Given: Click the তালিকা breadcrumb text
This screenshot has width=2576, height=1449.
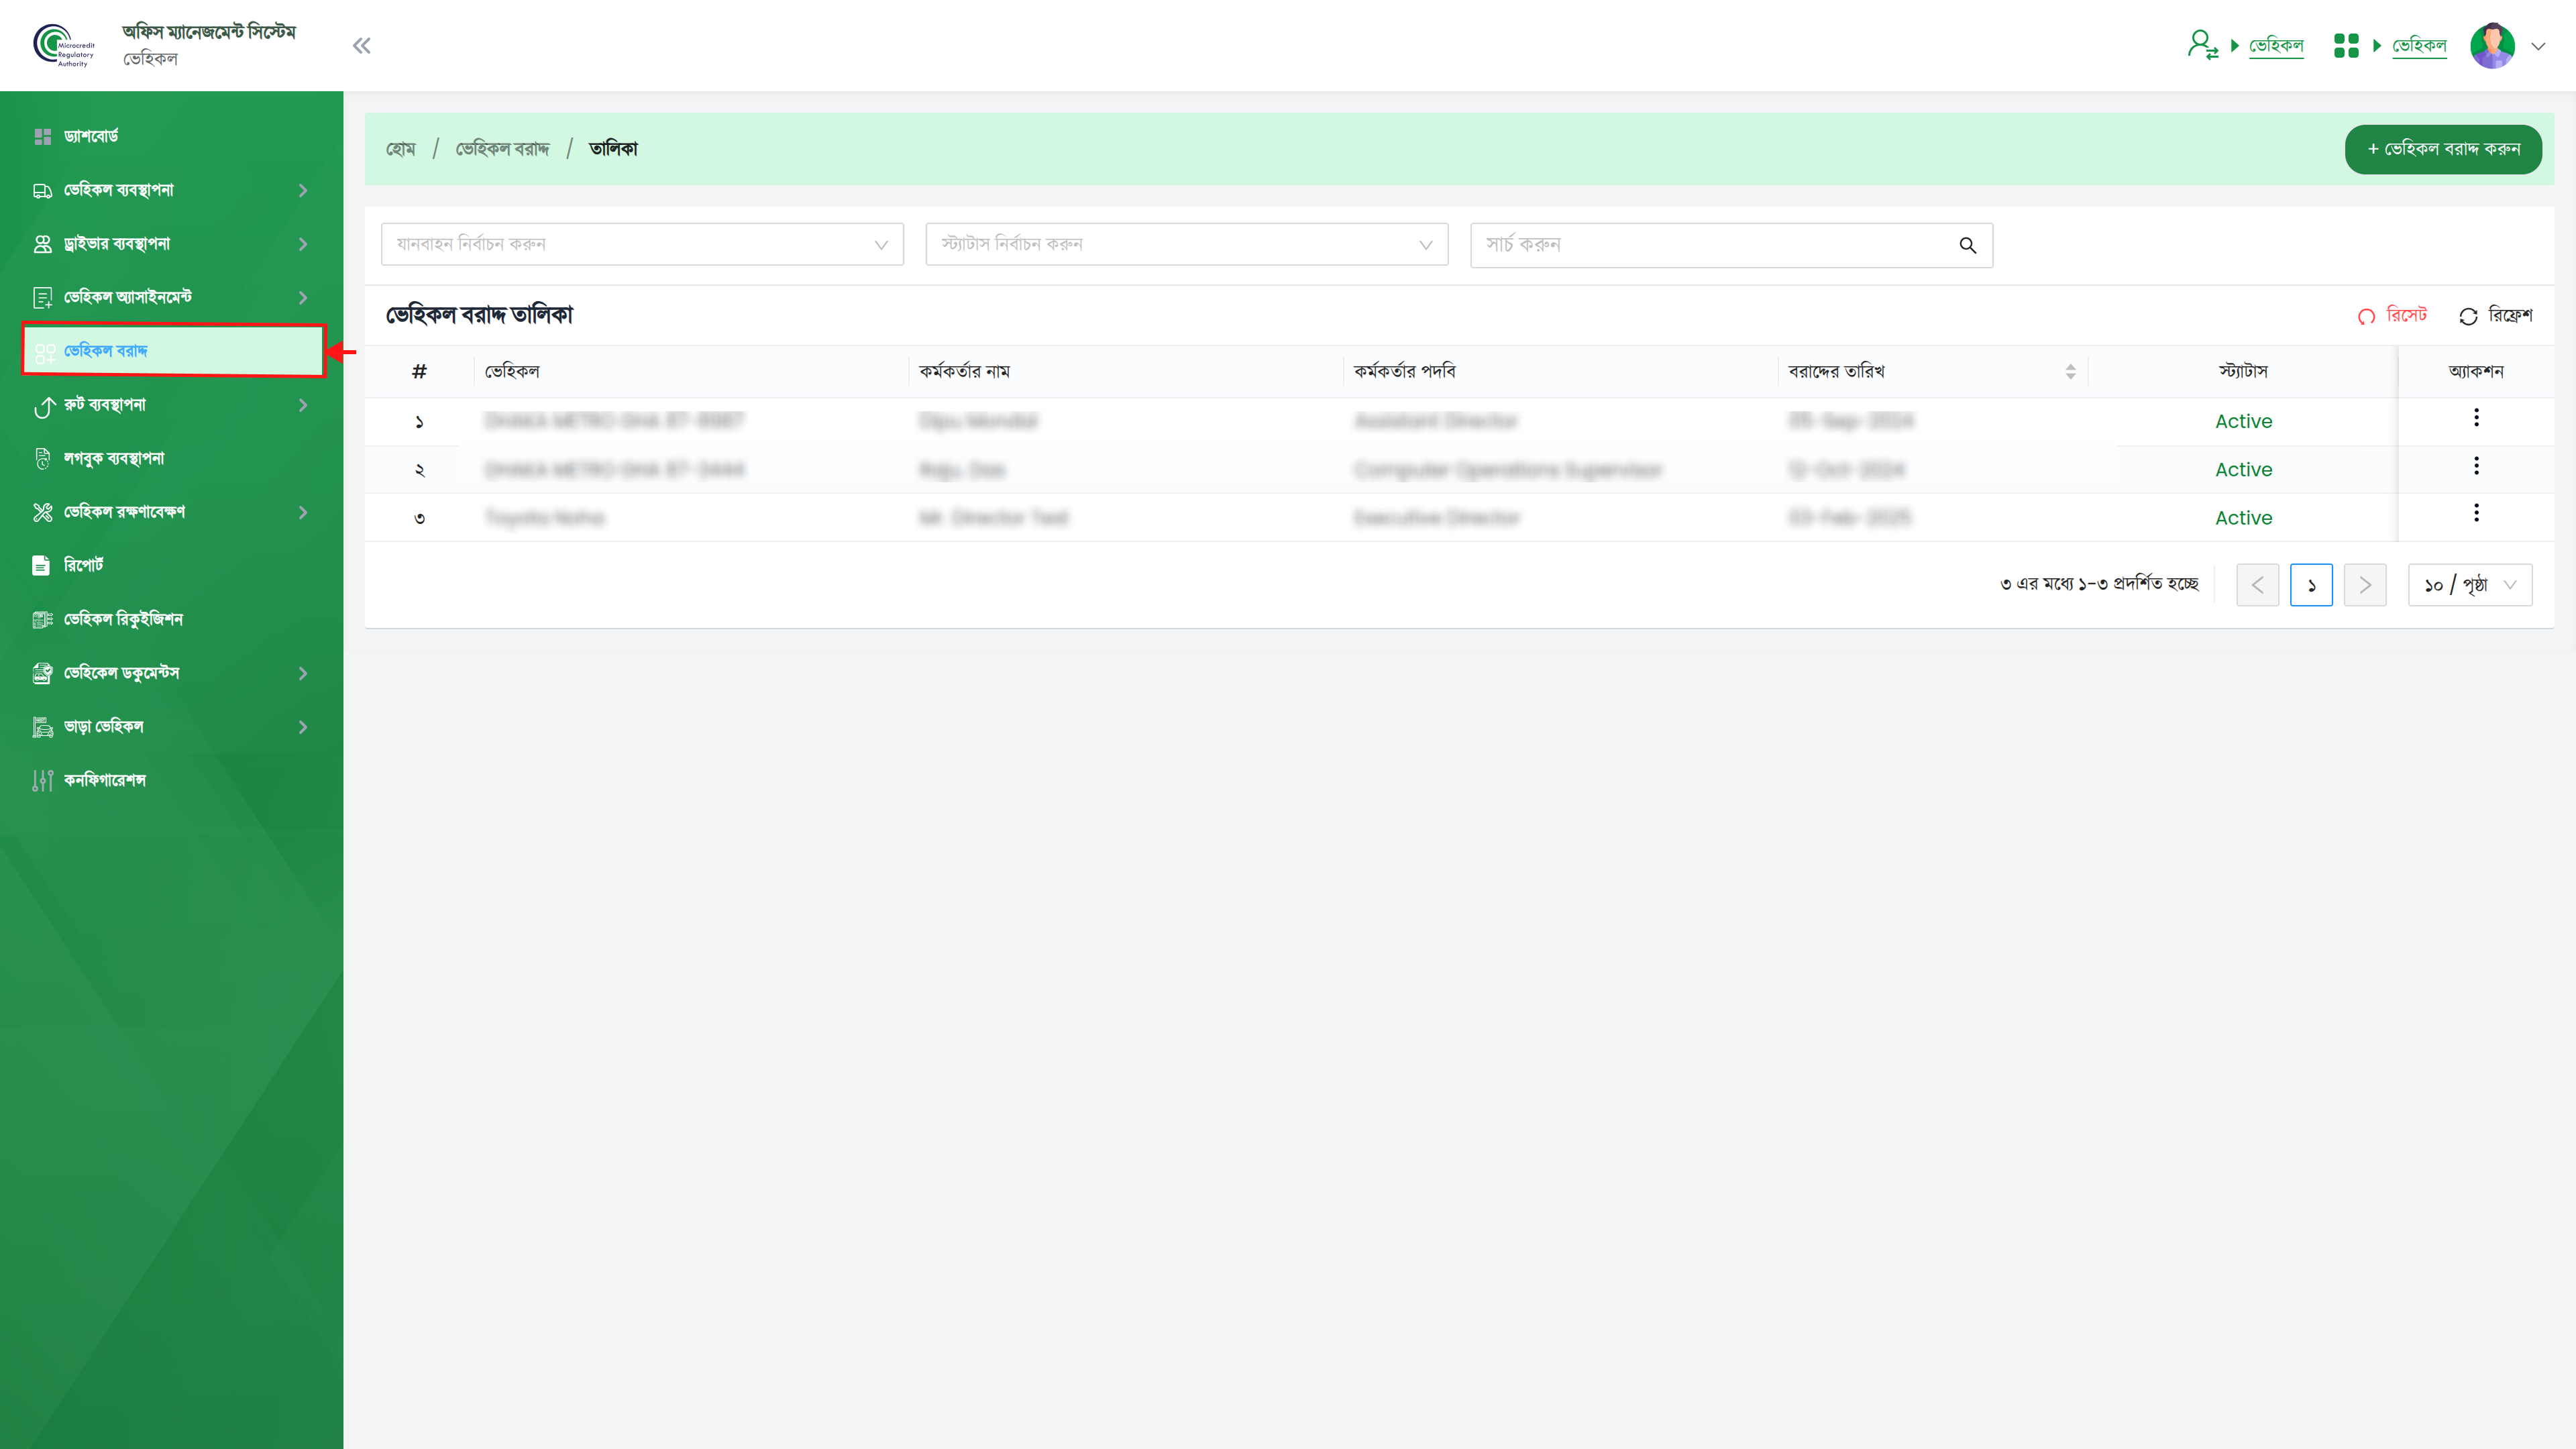Looking at the screenshot, I should click(613, 149).
